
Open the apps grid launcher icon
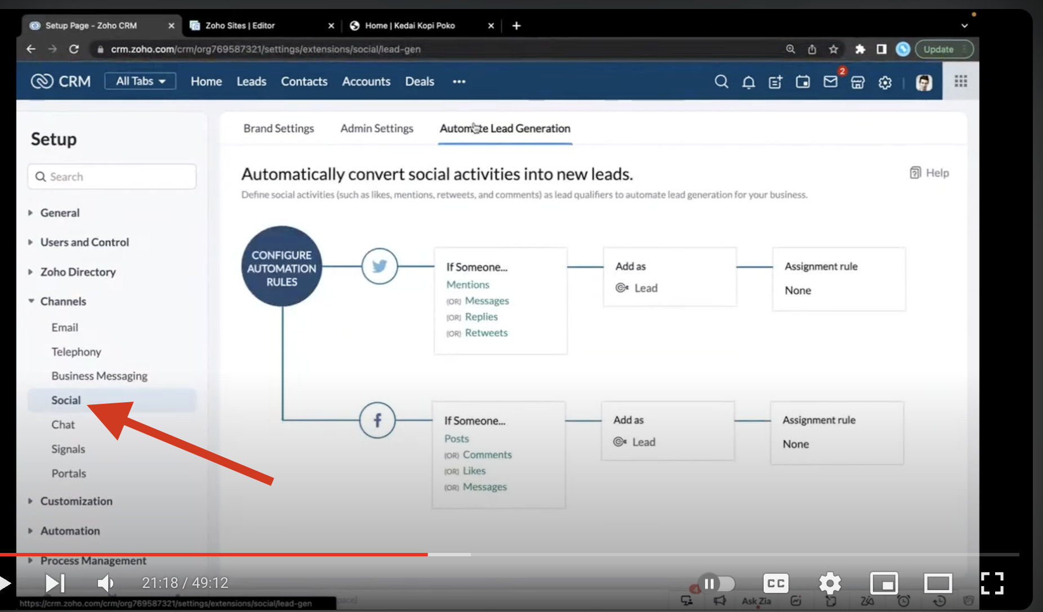tap(961, 82)
